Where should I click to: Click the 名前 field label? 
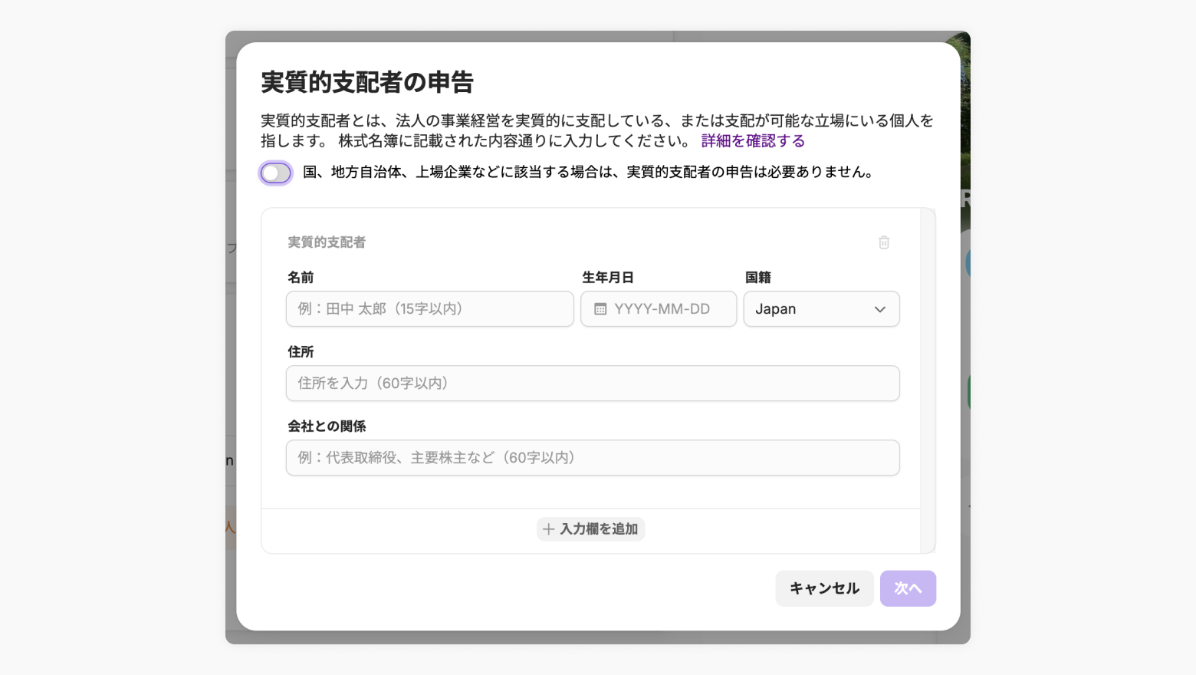301,278
